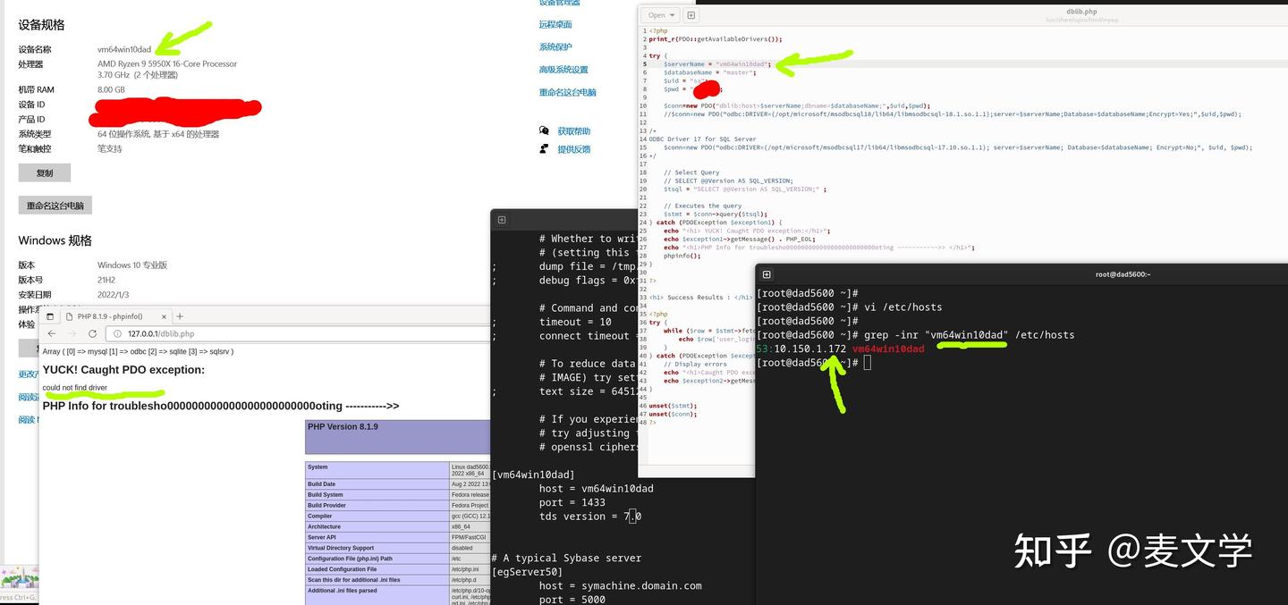This screenshot has width=1288, height=605.
Task: Click the AMD Ryzen 9 5950X processor text
Action: point(167,64)
